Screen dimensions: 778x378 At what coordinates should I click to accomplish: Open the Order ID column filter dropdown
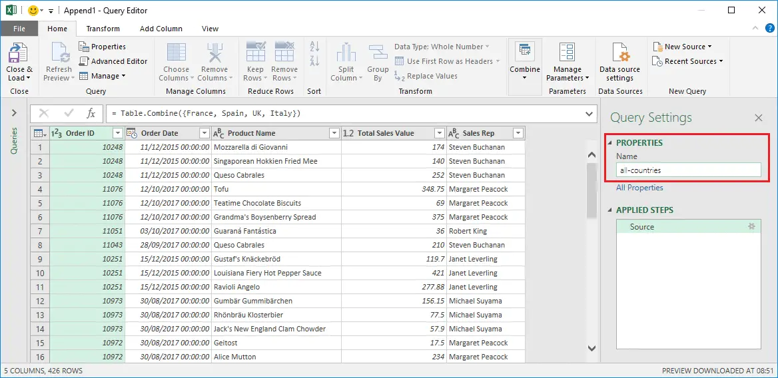118,133
